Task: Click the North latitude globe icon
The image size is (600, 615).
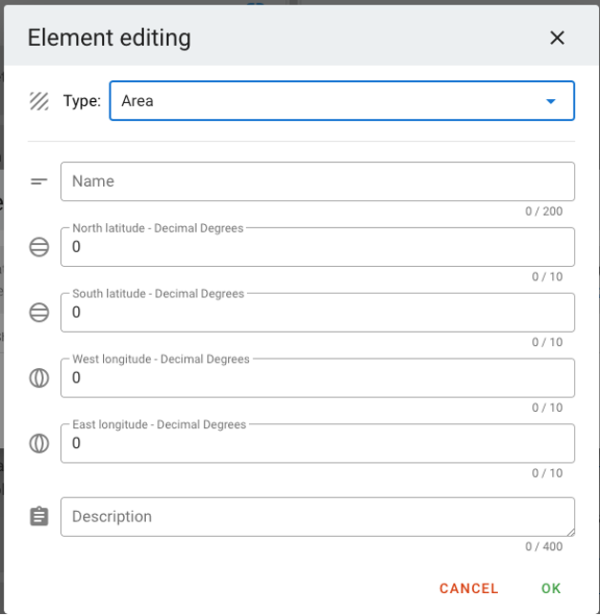Action: 39,247
